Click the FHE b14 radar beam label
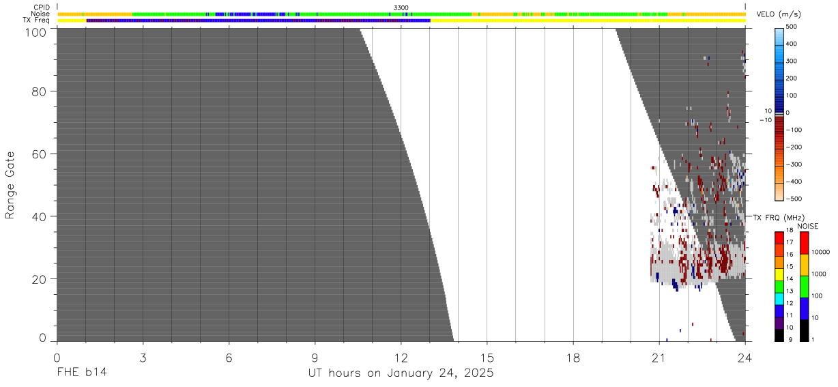Image resolution: width=838 pixels, height=387 pixels. coord(81,373)
